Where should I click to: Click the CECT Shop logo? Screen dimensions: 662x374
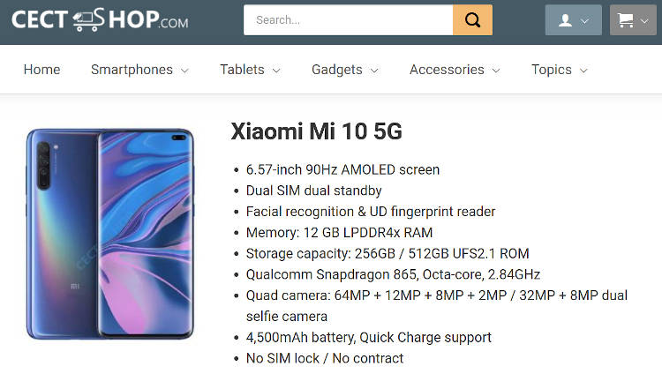pyautogui.click(x=100, y=19)
